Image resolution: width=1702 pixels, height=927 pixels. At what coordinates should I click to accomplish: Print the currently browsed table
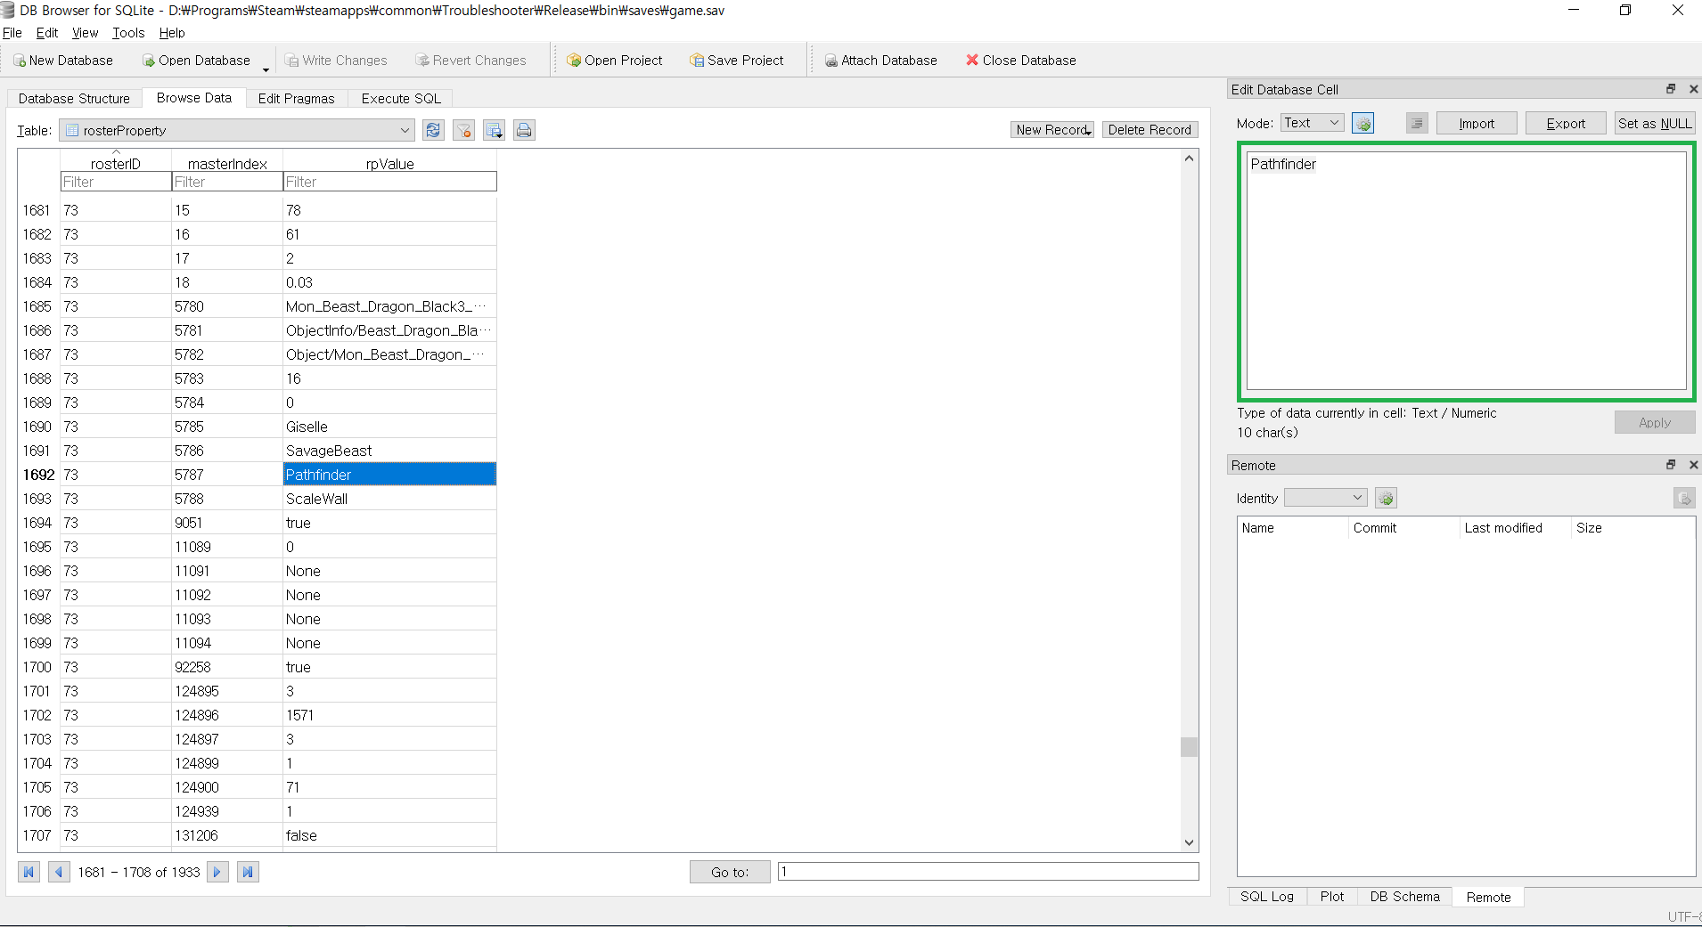tap(525, 130)
